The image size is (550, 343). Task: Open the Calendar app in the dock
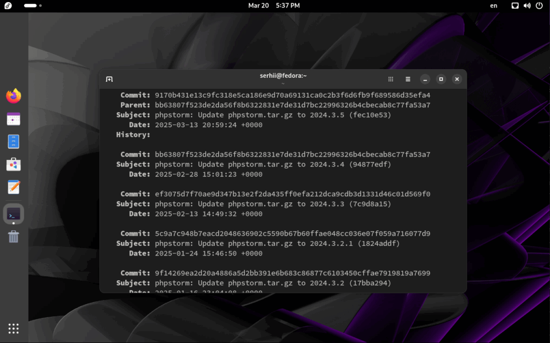coord(13,119)
